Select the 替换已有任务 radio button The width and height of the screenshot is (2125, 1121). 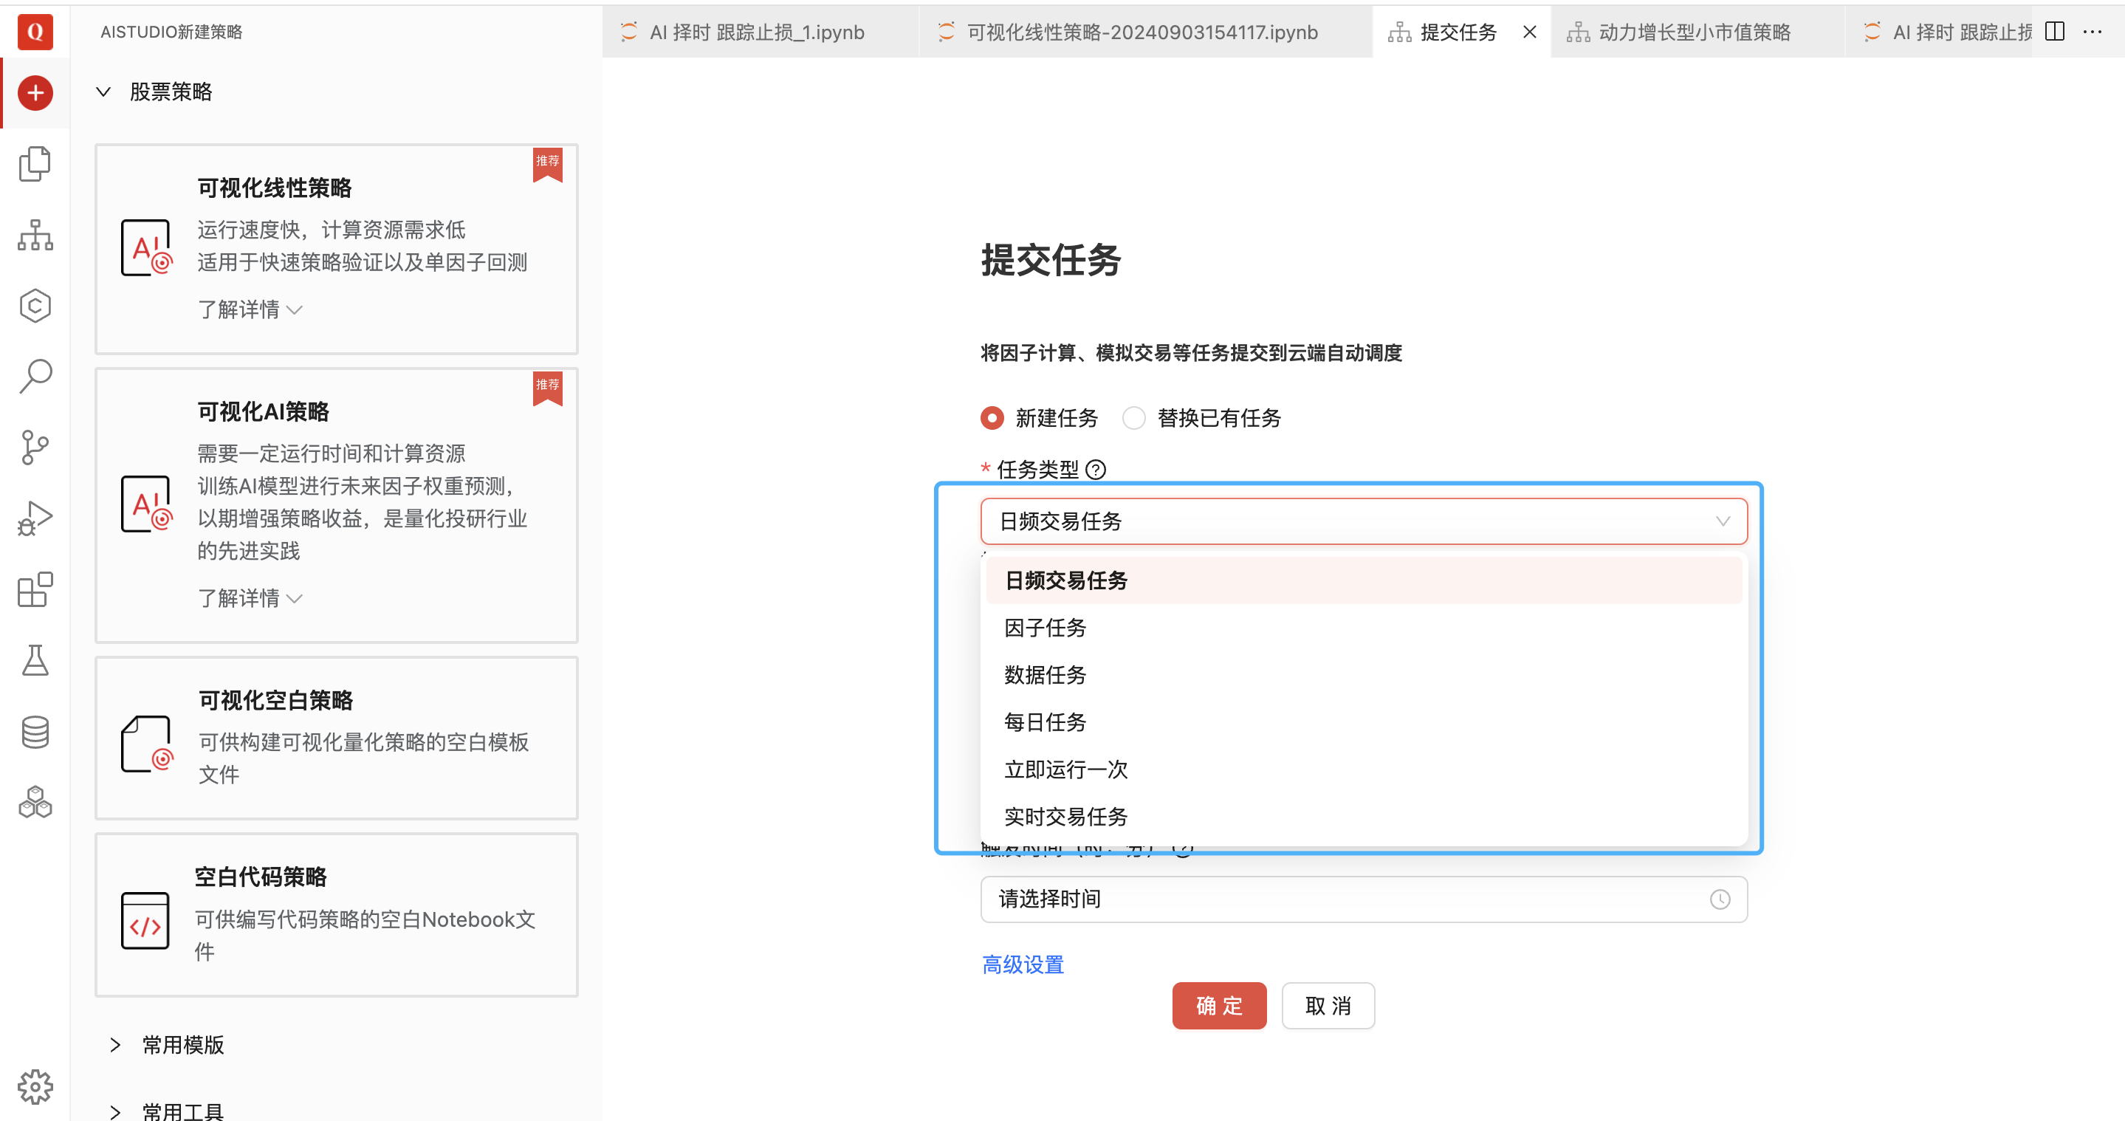tap(1134, 418)
